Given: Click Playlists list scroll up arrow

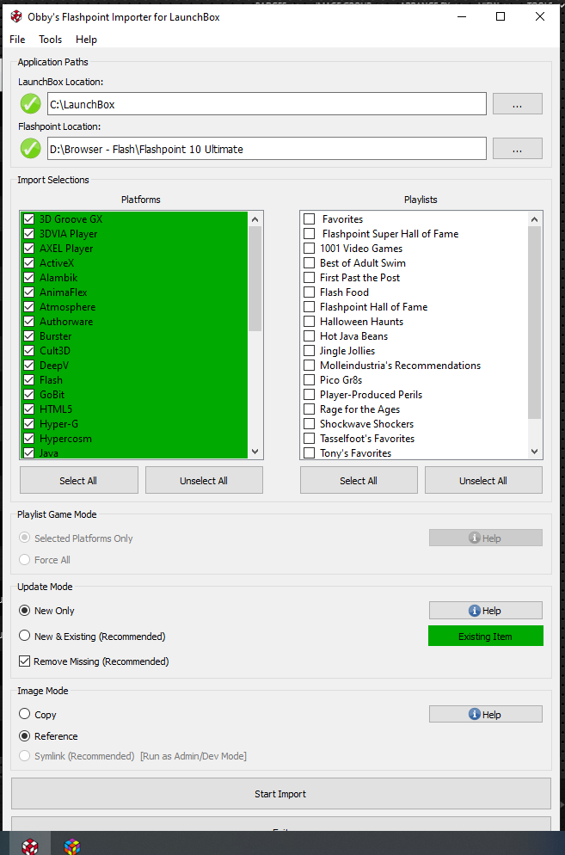Looking at the screenshot, I should [x=534, y=219].
